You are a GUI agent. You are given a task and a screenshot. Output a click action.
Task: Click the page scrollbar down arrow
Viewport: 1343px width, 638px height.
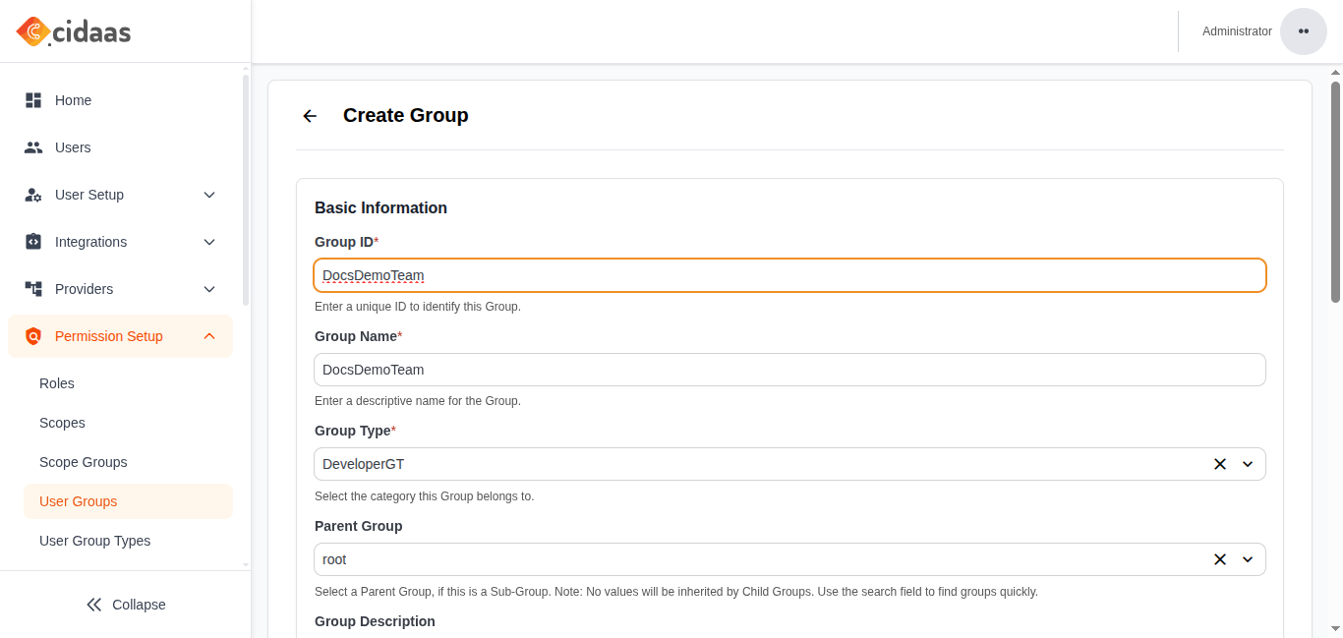(1336, 628)
